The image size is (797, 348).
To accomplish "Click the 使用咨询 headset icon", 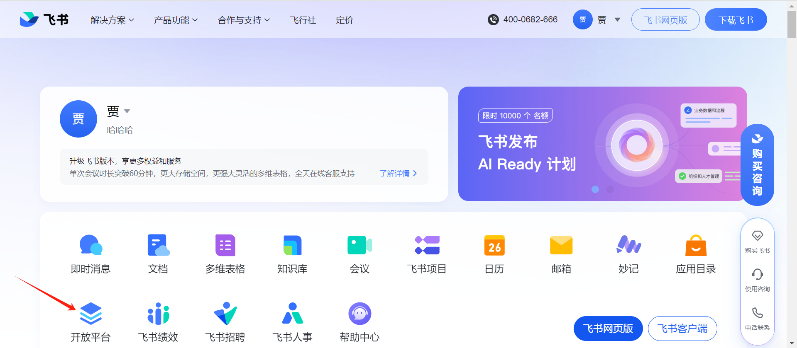I will (x=758, y=274).
